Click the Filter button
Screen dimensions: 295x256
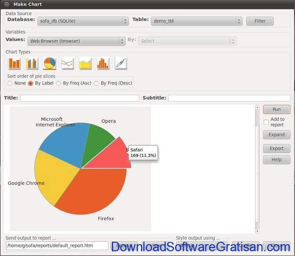260,21
